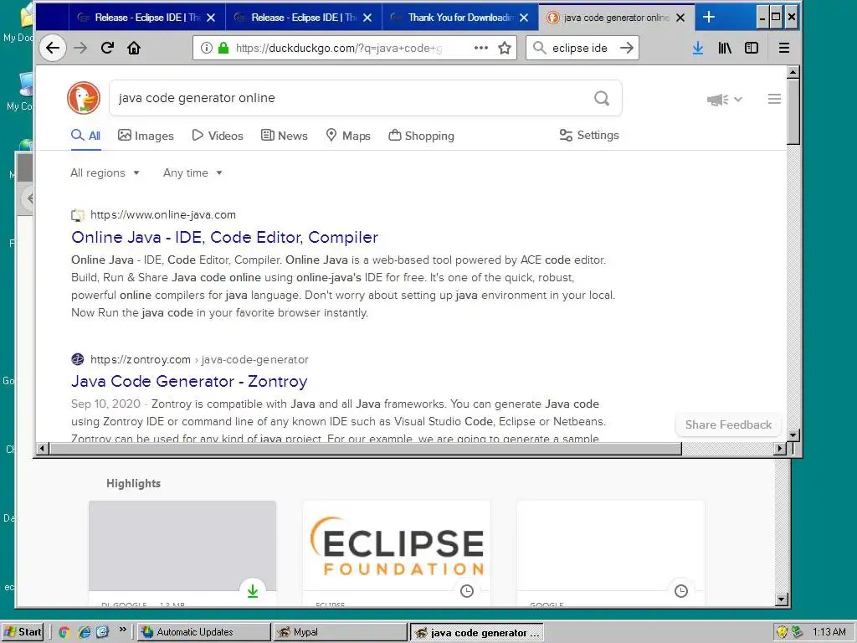Select the All results tab
The height and width of the screenshot is (643, 857).
86,136
